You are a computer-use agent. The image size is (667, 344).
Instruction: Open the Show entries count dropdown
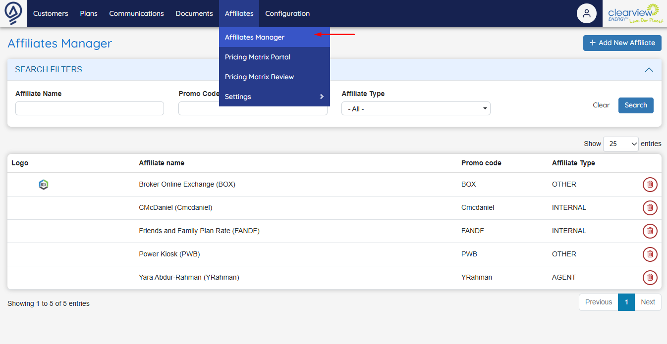[621, 144]
